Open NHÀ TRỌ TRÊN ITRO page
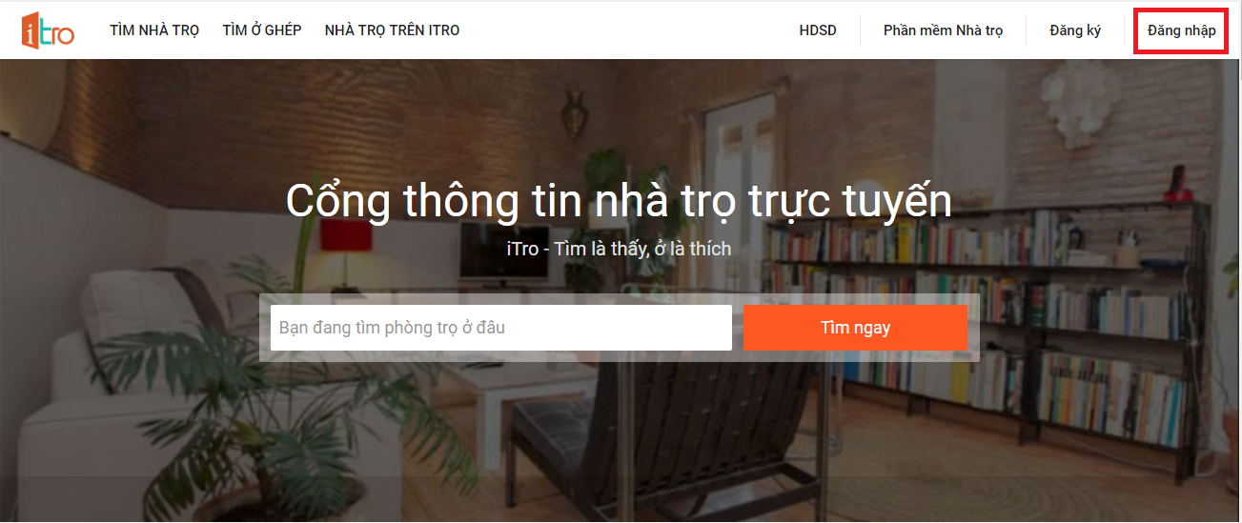 [x=392, y=30]
